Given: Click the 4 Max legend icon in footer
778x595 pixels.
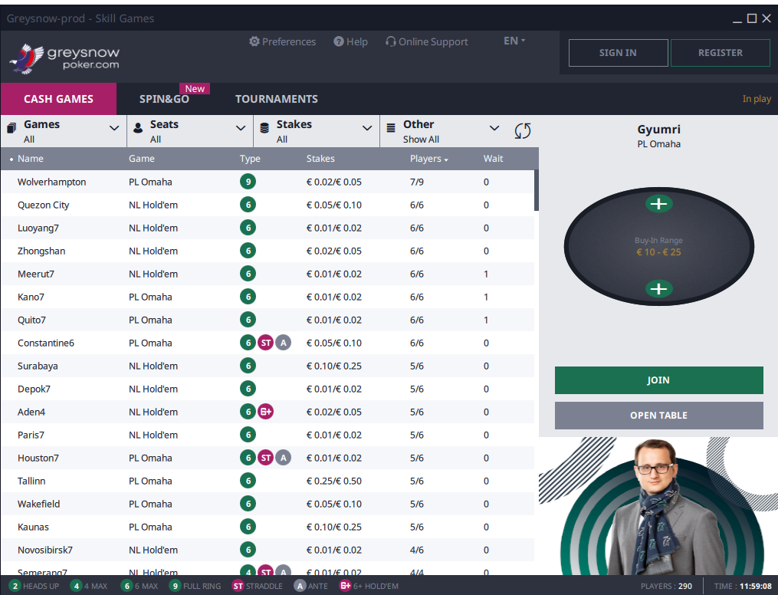Looking at the screenshot, I should (76, 586).
